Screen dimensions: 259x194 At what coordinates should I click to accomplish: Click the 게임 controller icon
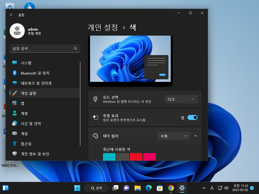[15, 133]
